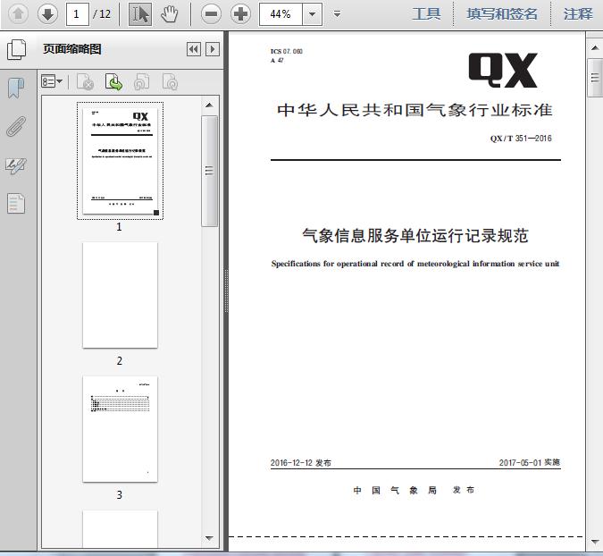Click heading 中华人民共和国气象行业标准

(415, 110)
